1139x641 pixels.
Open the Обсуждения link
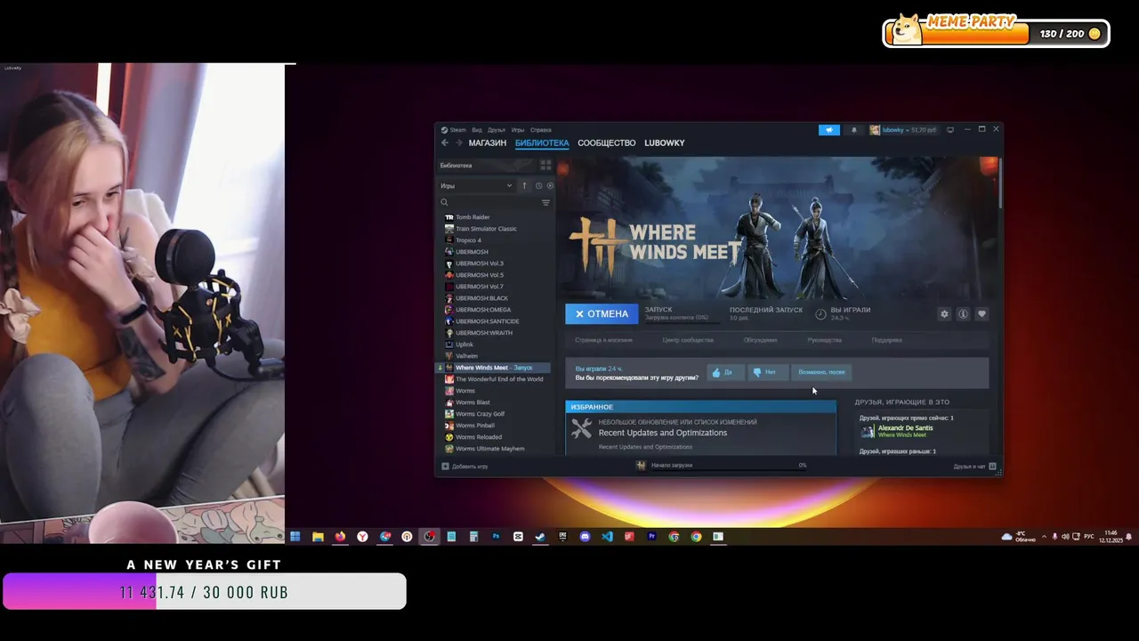pyautogui.click(x=760, y=340)
